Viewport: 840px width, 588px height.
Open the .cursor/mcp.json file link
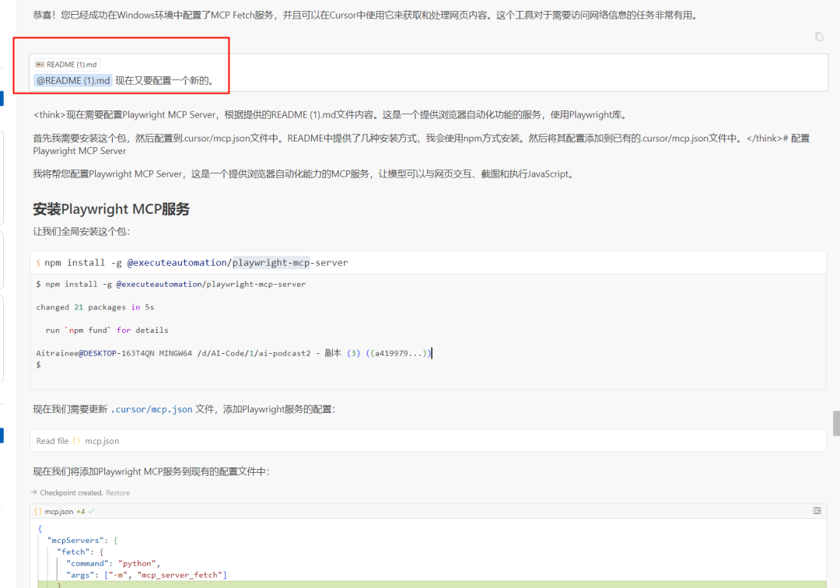coord(152,409)
